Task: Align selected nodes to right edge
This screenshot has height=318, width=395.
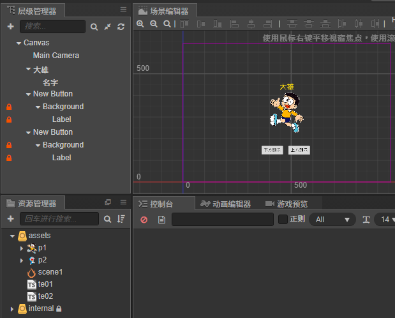Action: point(267,24)
